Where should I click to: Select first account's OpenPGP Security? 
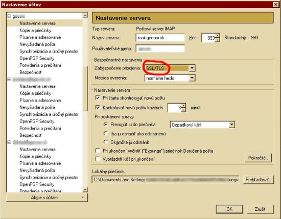[x=37, y=58]
